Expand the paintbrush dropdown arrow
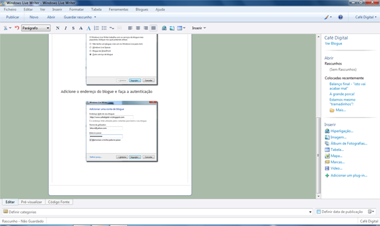The height and width of the screenshot is (226, 380). 331,17
